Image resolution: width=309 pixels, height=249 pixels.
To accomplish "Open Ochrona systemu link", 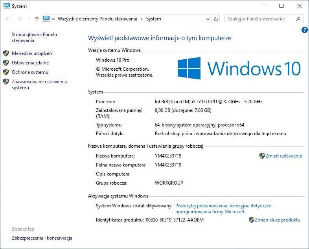I will point(30,72).
